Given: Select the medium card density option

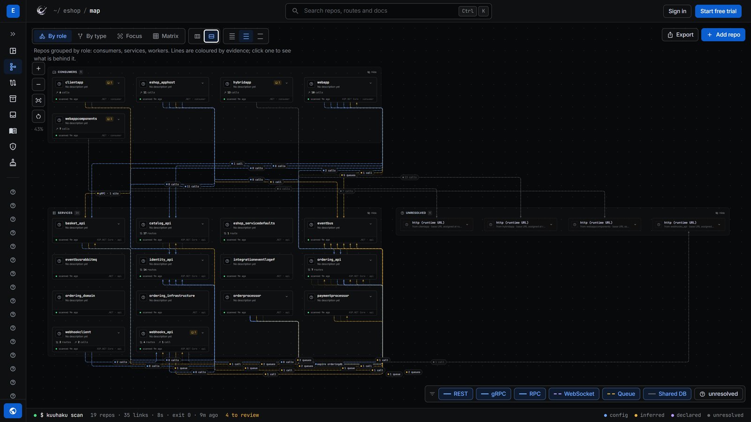Looking at the screenshot, I should [x=246, y=36].
